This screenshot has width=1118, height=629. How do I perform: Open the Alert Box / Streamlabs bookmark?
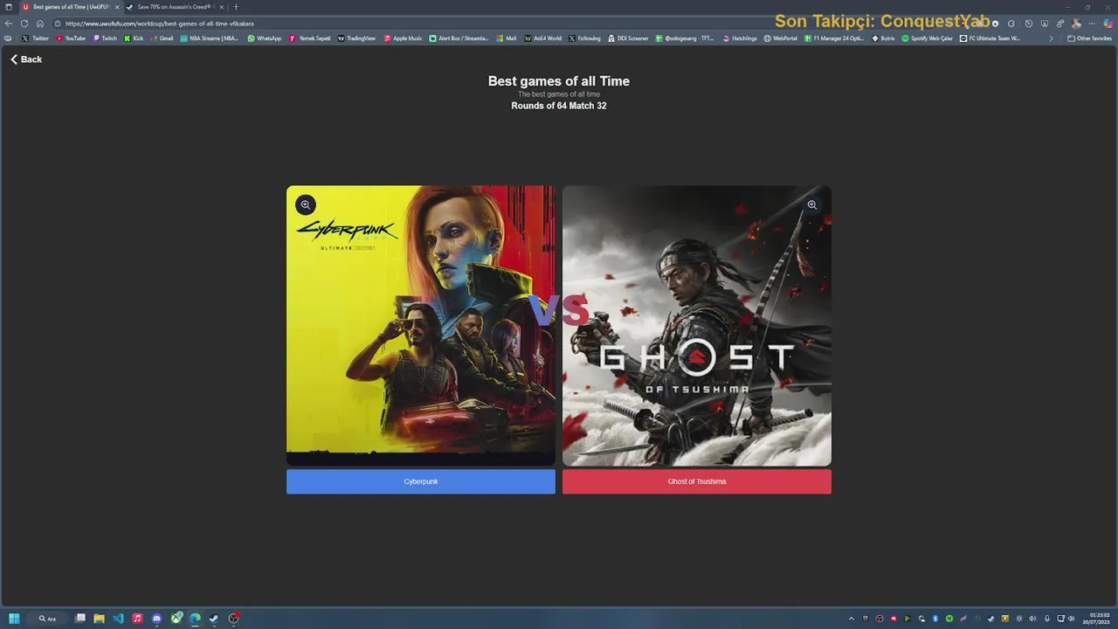point(459,38)
